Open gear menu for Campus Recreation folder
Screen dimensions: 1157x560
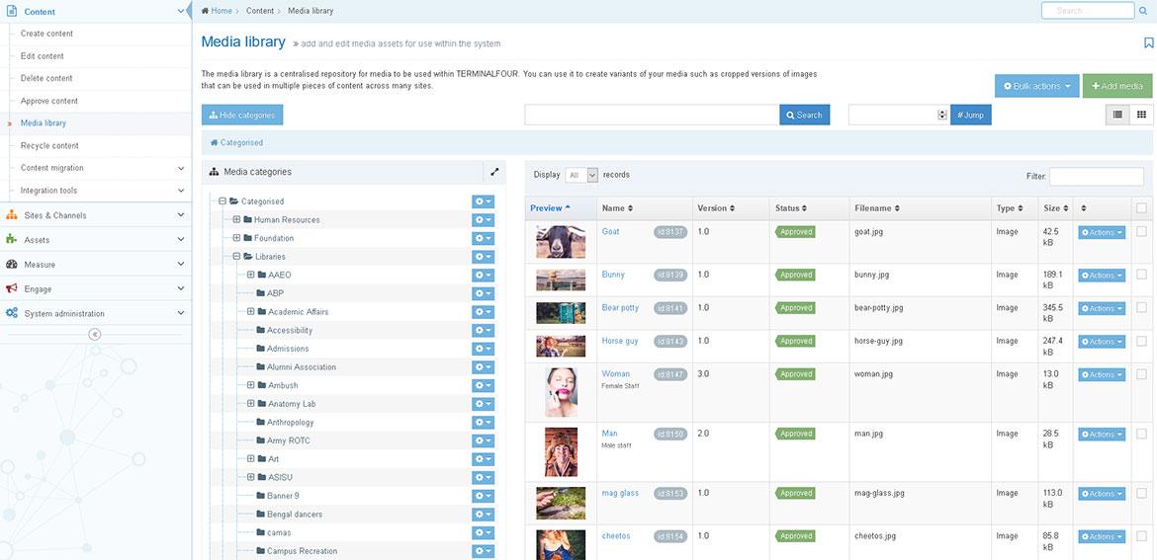pos(483,551)
